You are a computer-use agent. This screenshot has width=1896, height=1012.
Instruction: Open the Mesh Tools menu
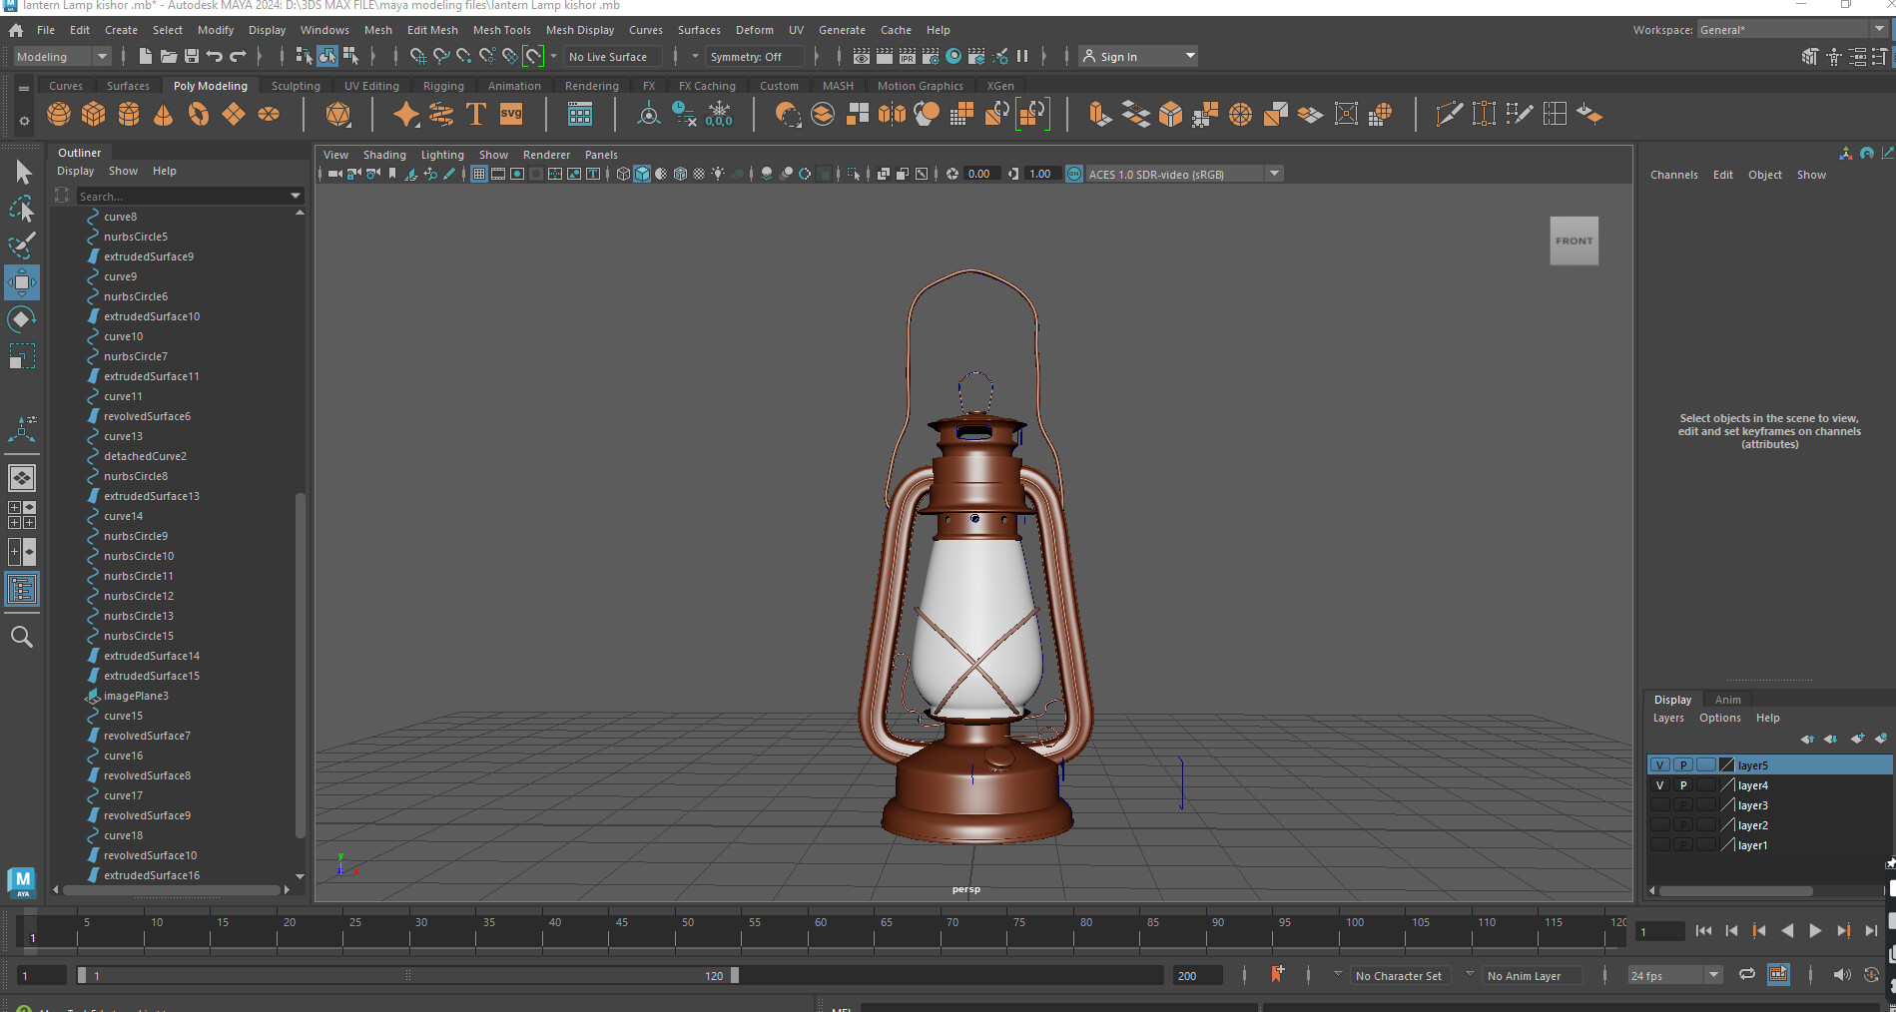(x=502, y=29)
